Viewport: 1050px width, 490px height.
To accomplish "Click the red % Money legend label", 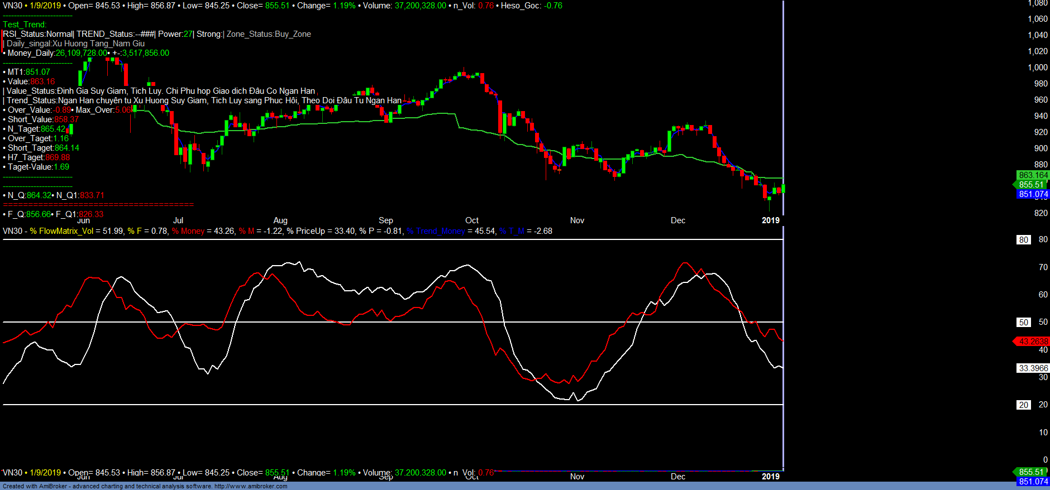I will point(188,231).
